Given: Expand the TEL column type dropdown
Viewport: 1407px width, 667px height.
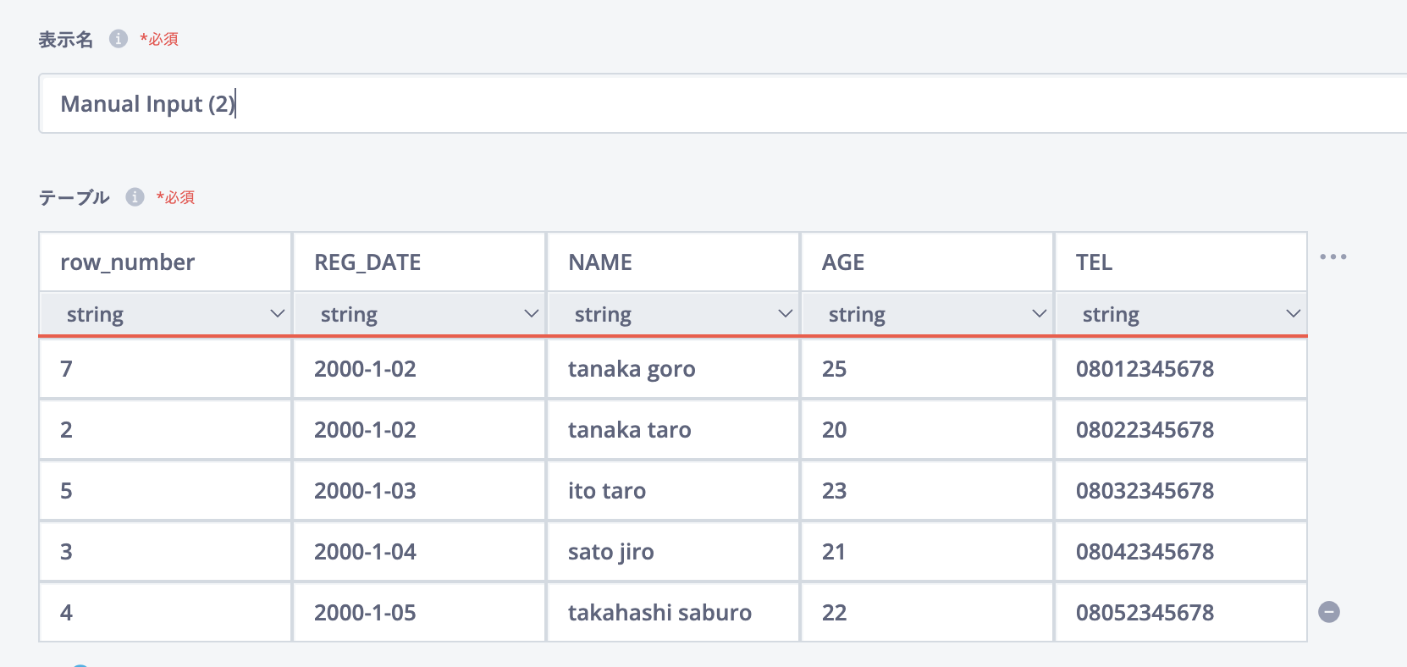Looking at the screenshot, I should [1182, 315].
